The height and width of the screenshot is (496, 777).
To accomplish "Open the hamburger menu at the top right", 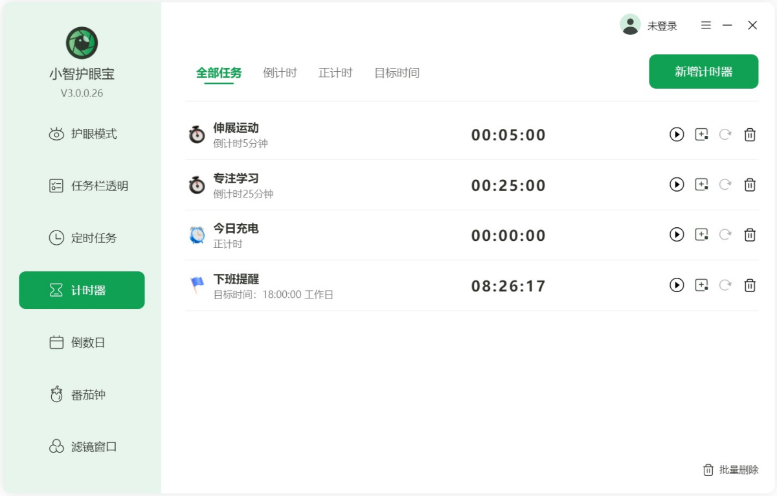I will tap(705, 25).
